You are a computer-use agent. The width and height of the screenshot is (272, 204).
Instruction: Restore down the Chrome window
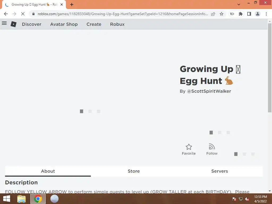point(256,3)
